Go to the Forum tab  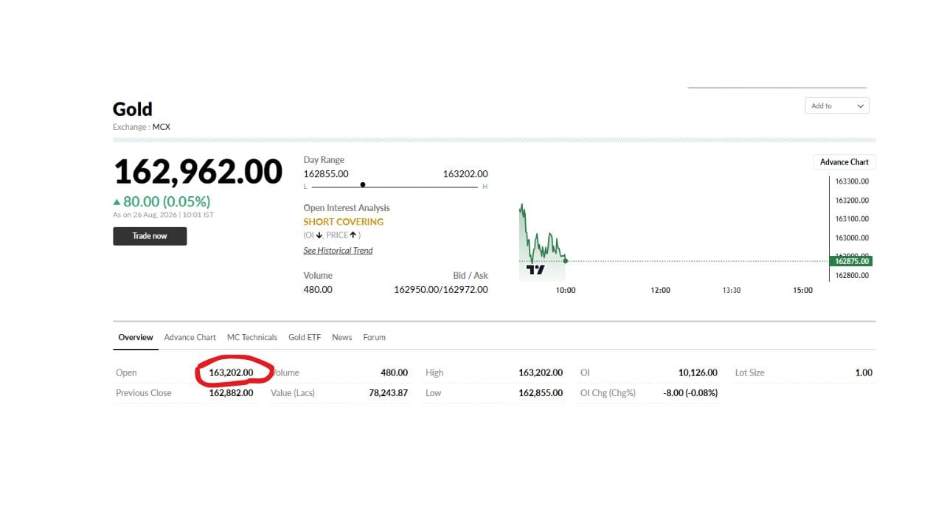click(374, 337)
